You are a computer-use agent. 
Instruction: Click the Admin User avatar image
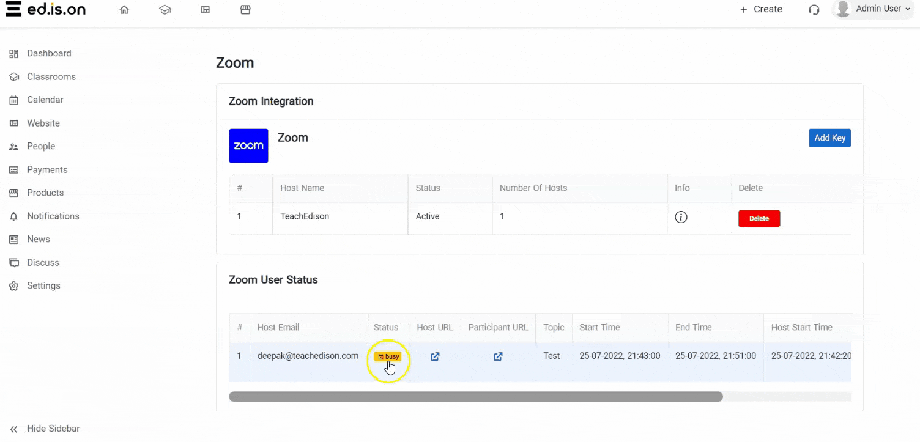843,9
